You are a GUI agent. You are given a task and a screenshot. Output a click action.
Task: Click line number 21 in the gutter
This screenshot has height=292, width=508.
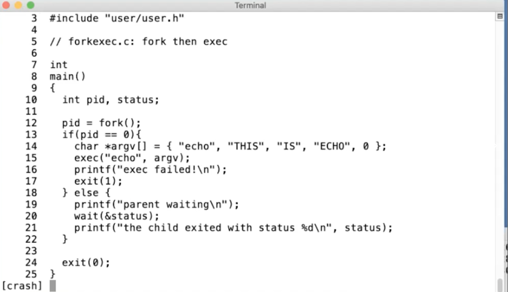pos(31,228)
